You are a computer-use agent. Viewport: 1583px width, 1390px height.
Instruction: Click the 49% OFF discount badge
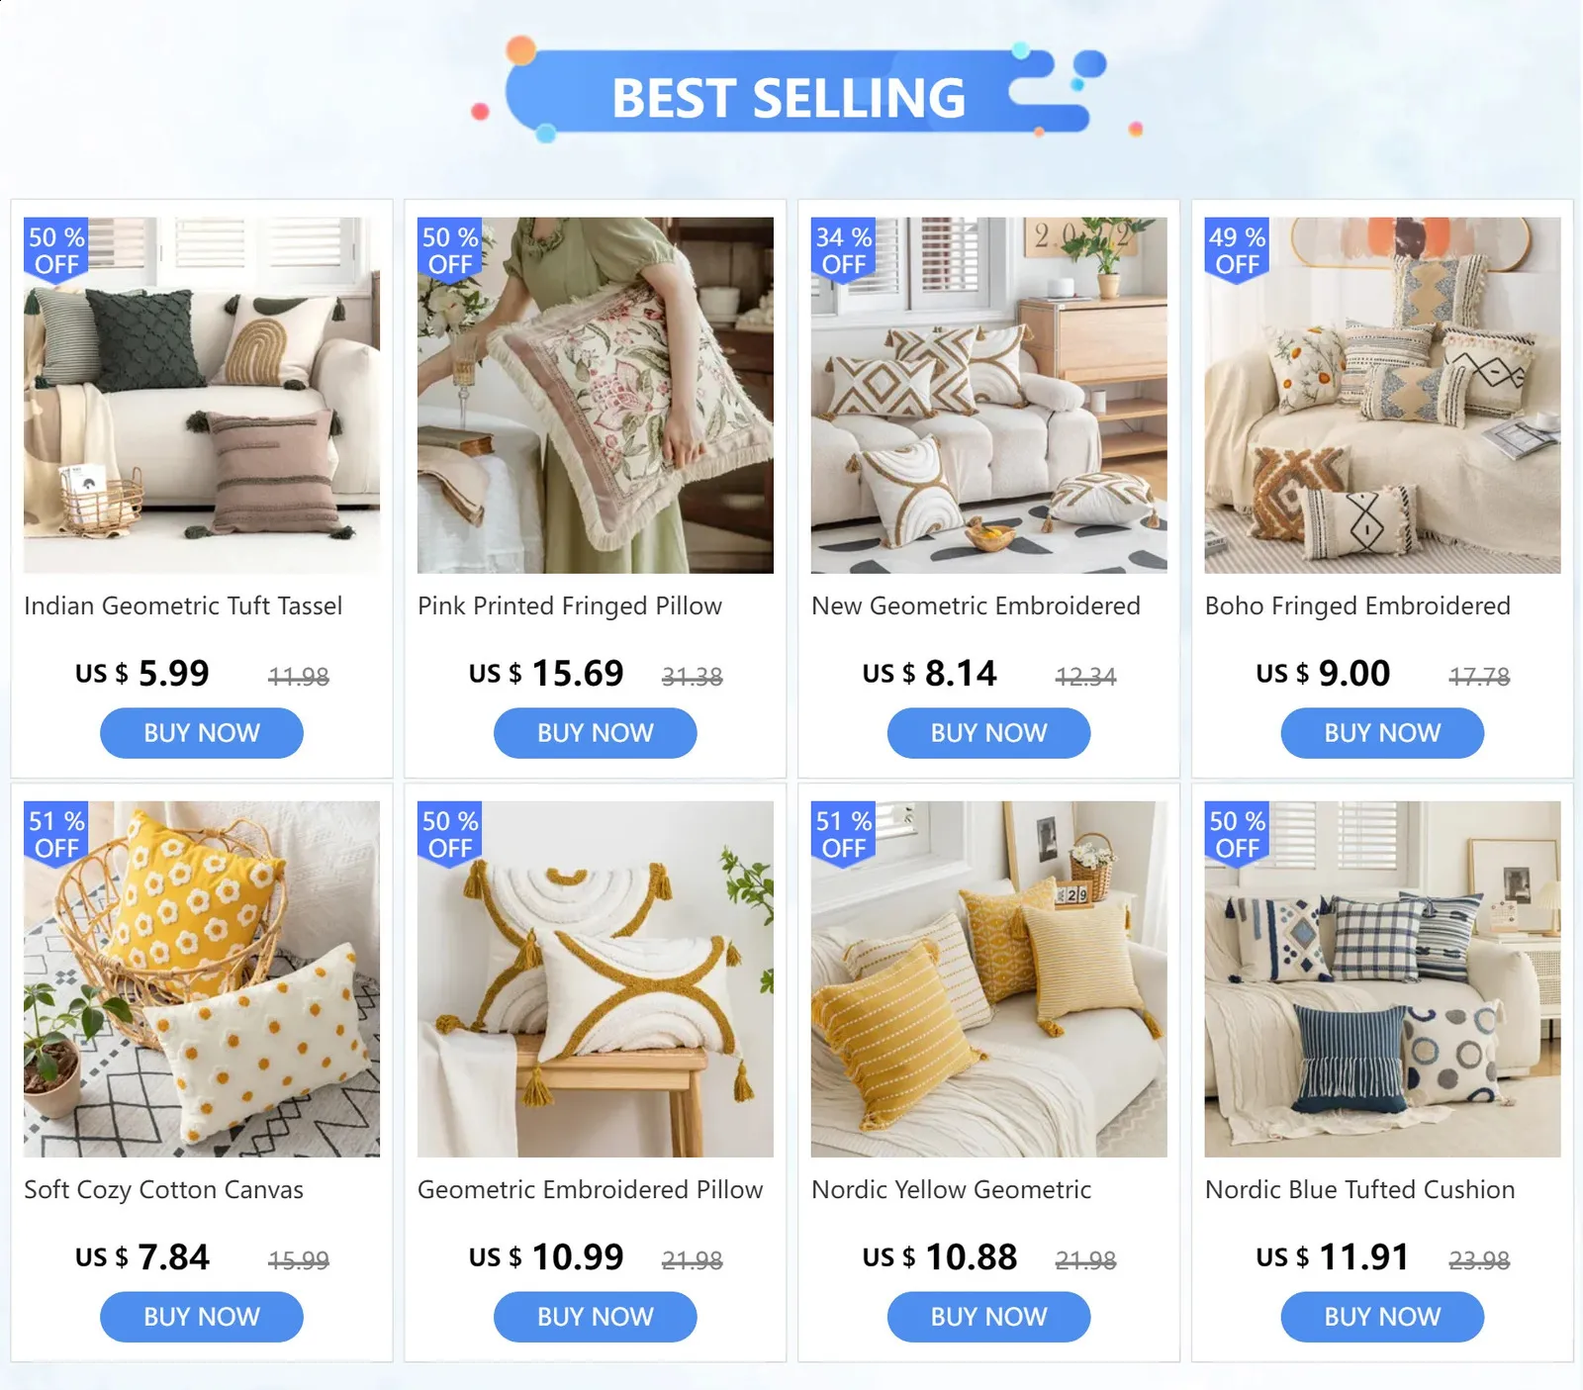click(1238, 250)
